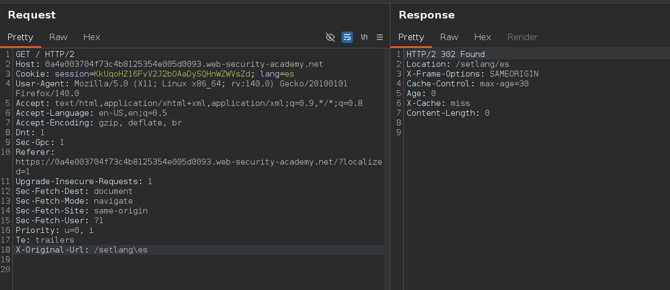The width and height of the screenshot is (670, 290).
Task: Click the Referer URL containing ?localized
Action: (x=199, y=167)
